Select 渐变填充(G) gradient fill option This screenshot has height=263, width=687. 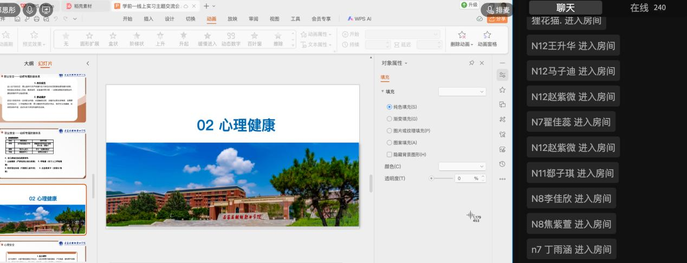pos(389,119)
